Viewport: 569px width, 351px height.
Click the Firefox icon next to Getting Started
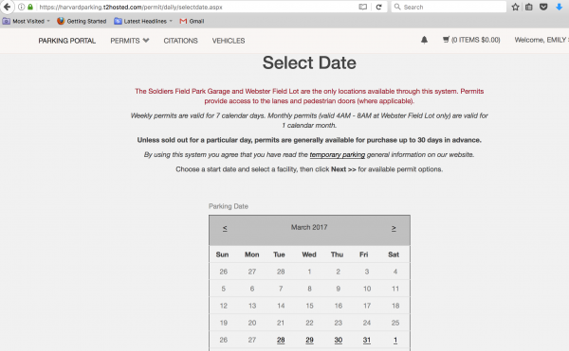pos(61,21)
